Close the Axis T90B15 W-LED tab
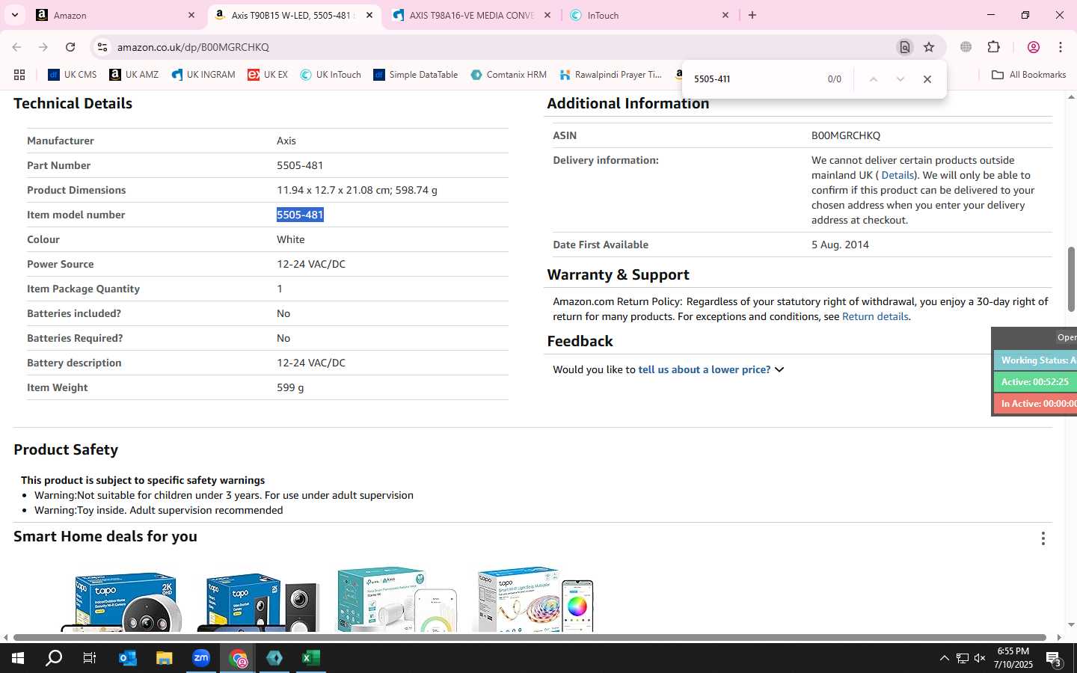Viewport: 1077px width, 673px height. [369, 15]
